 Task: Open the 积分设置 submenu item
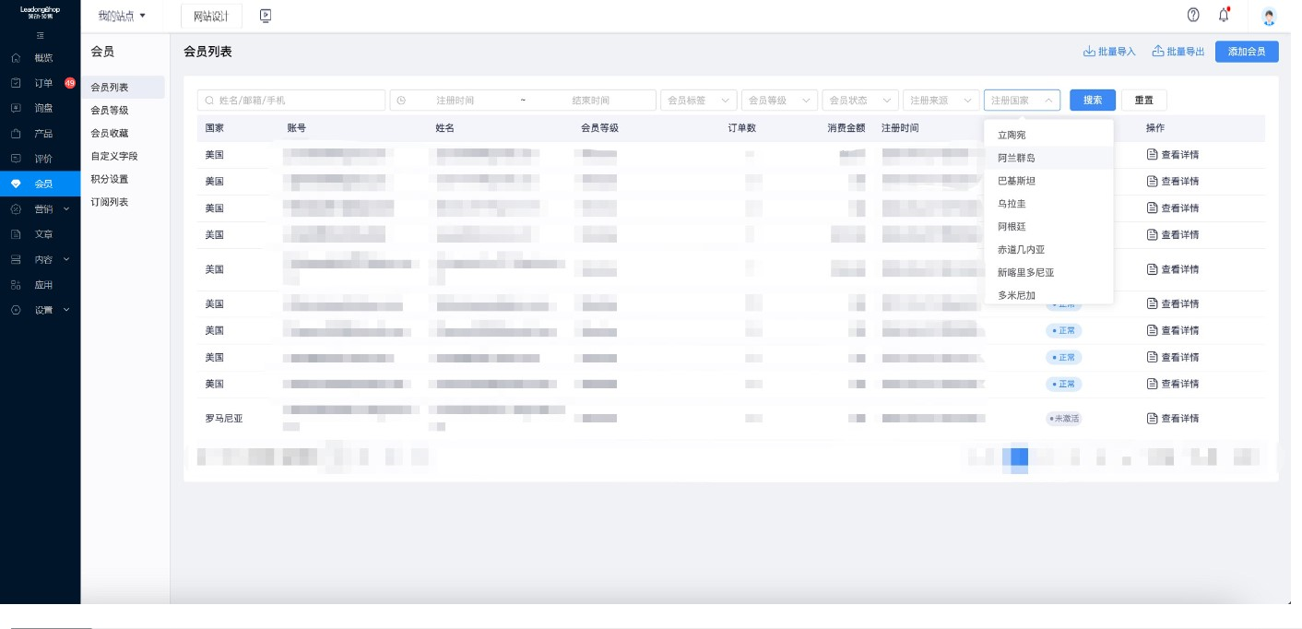click(x=110, y=179)
